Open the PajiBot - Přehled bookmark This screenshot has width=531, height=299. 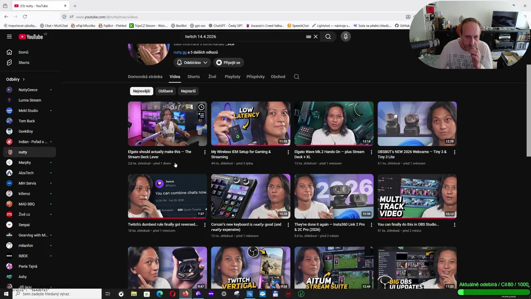[x=112, y=26]
